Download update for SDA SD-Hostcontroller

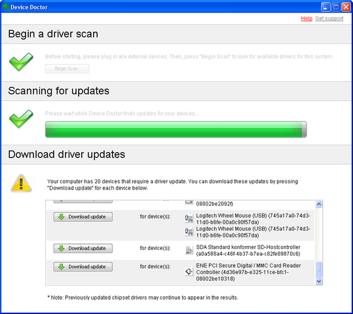click(83, 249)
